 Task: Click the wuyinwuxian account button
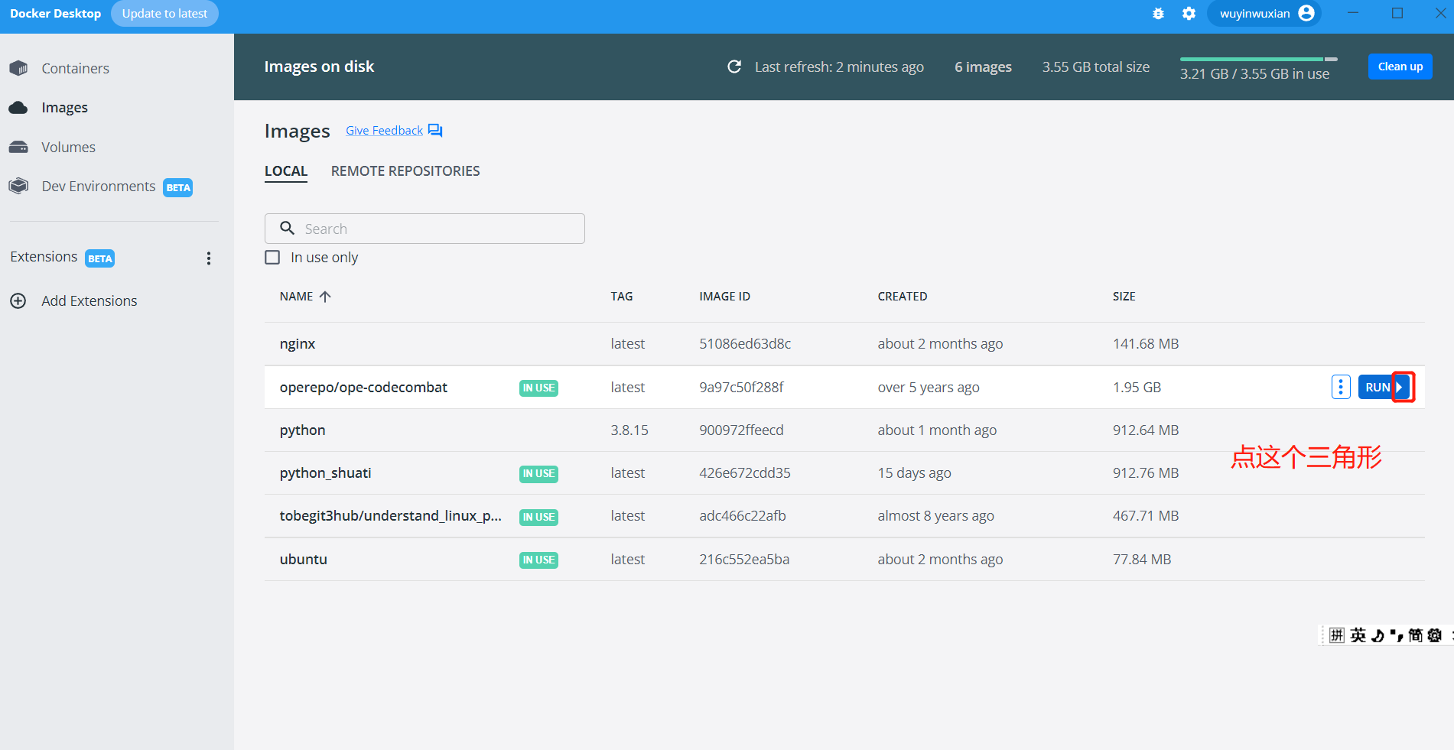1264,13
